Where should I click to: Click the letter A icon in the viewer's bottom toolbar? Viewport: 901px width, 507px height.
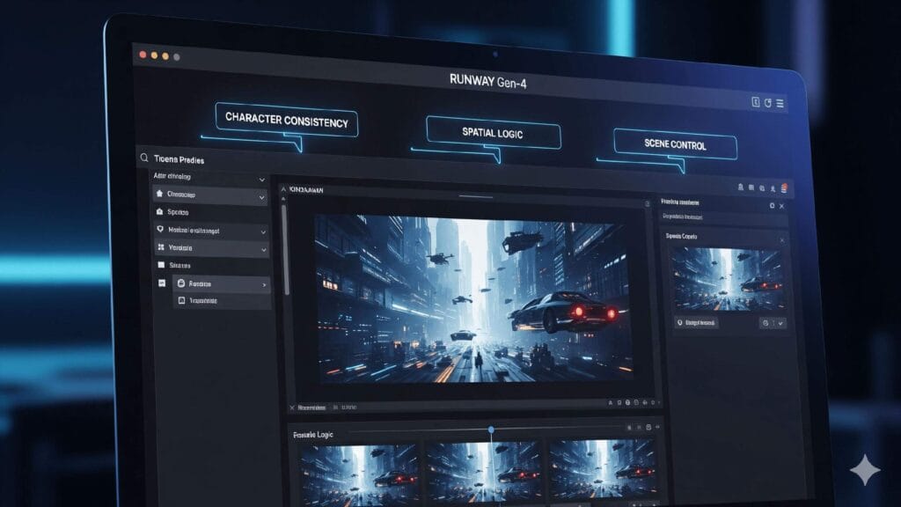[x=611, y=403]
